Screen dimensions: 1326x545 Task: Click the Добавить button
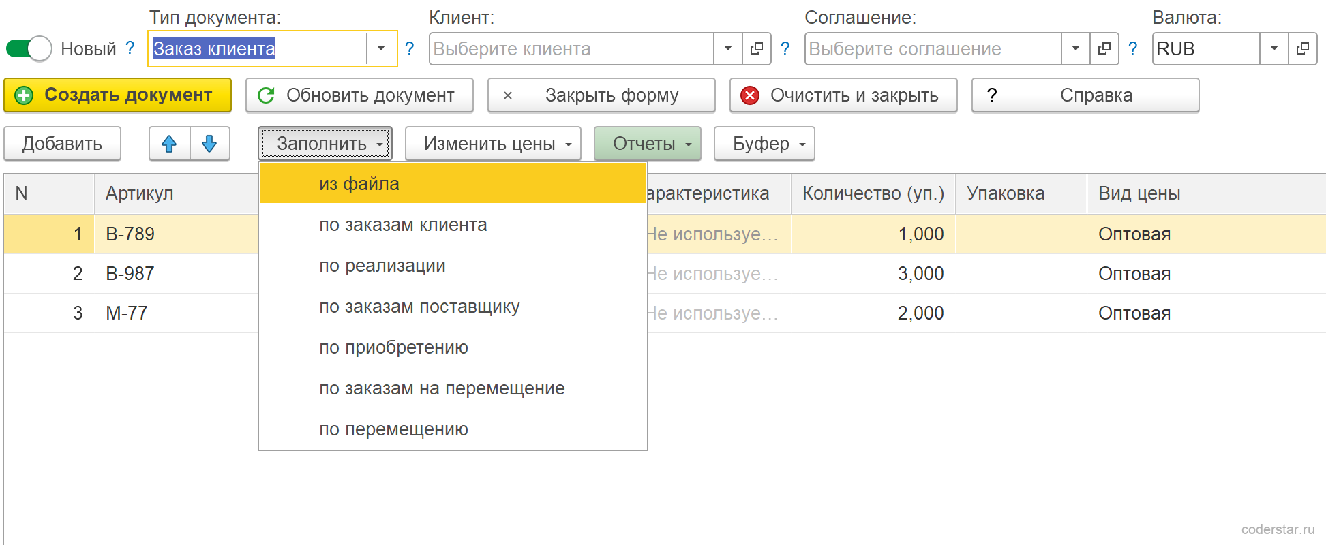click(x=62, y=144)
